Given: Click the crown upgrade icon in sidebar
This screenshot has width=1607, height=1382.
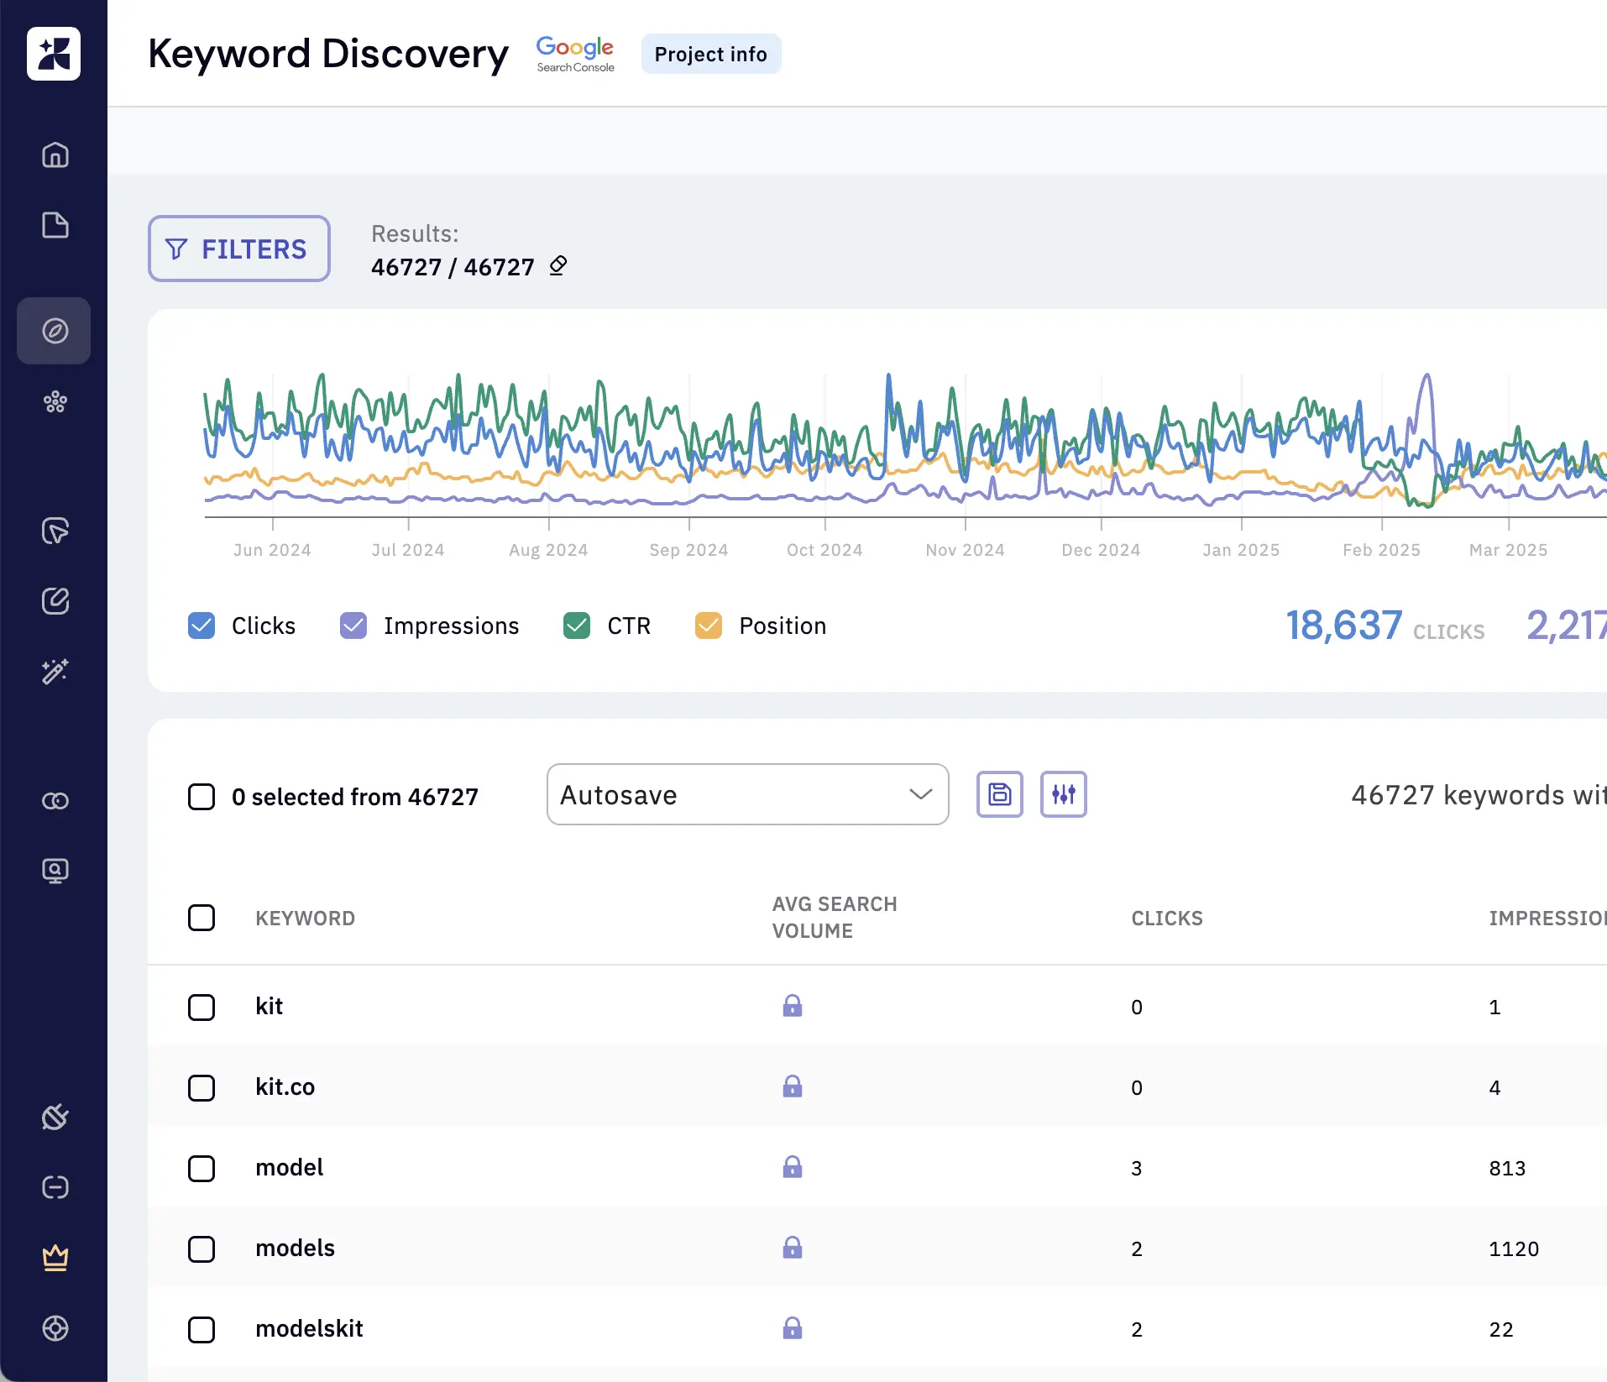Looking at the screenshot, I should (x=54, y=1257).
